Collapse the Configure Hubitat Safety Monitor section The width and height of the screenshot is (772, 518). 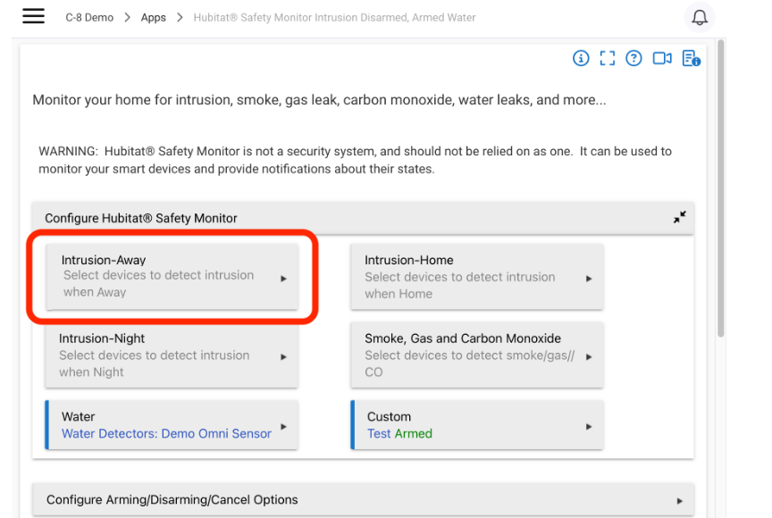(x=680, y=217)
